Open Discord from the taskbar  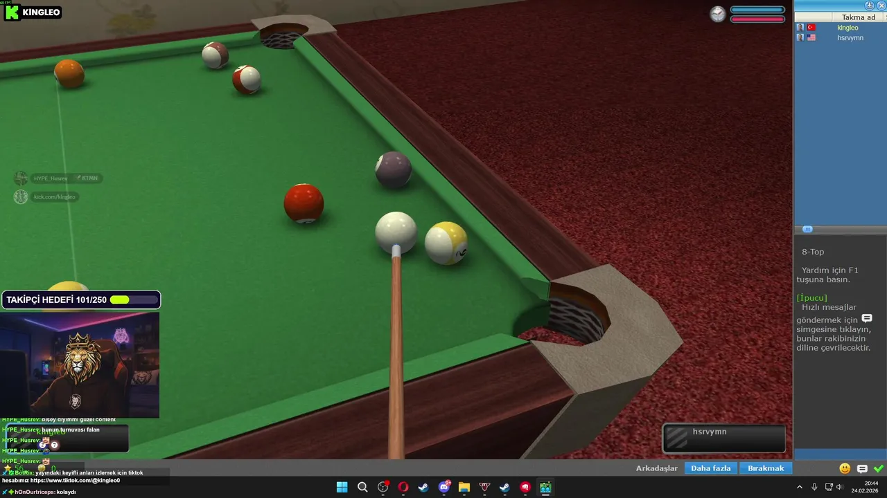[x=443, y=487]
